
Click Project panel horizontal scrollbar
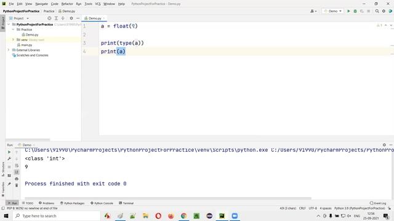pos(28,140)
